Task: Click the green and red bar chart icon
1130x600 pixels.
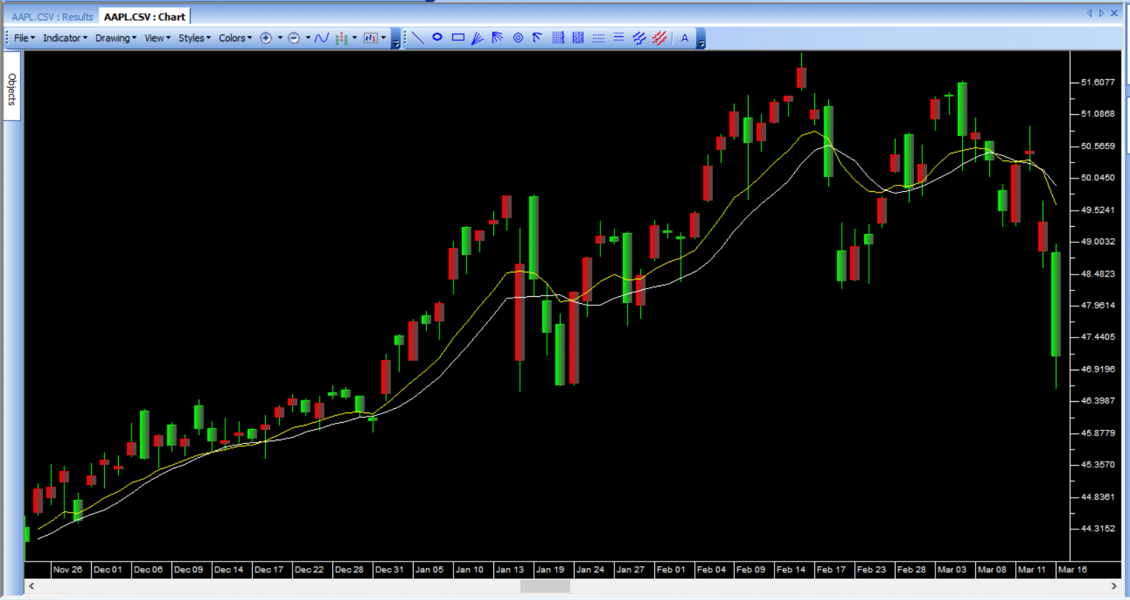Action: 341,38
